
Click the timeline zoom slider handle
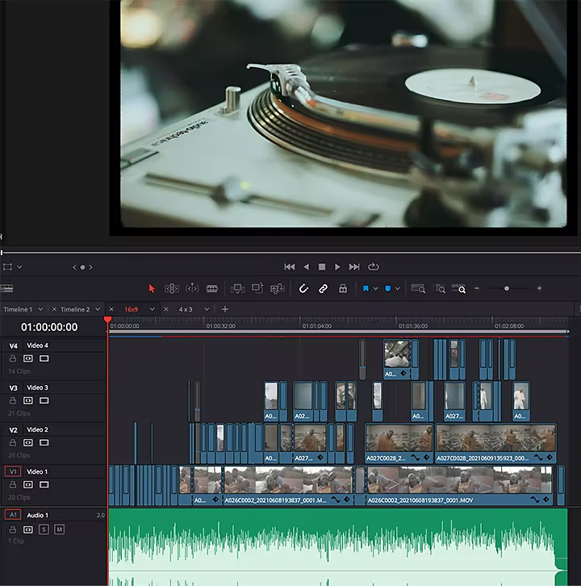(507, 288)
